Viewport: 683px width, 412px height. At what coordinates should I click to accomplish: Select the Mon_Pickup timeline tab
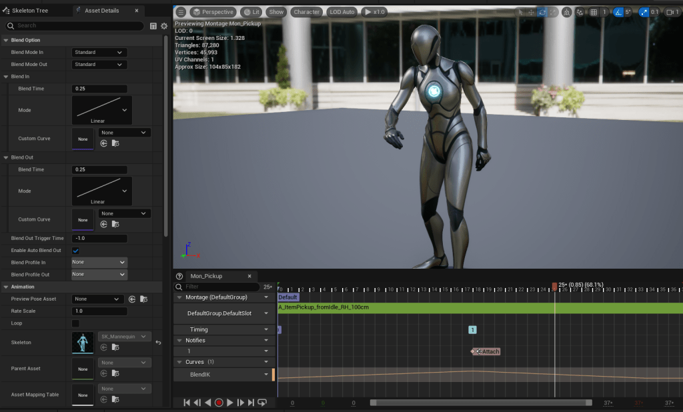coord(207,276)
